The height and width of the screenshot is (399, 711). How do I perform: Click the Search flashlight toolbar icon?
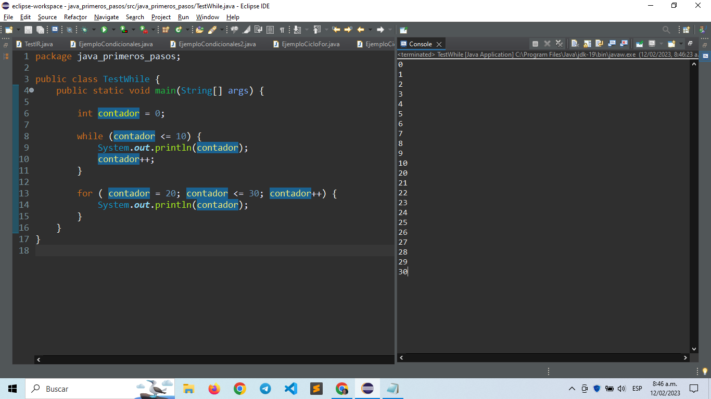click(212, 30)
